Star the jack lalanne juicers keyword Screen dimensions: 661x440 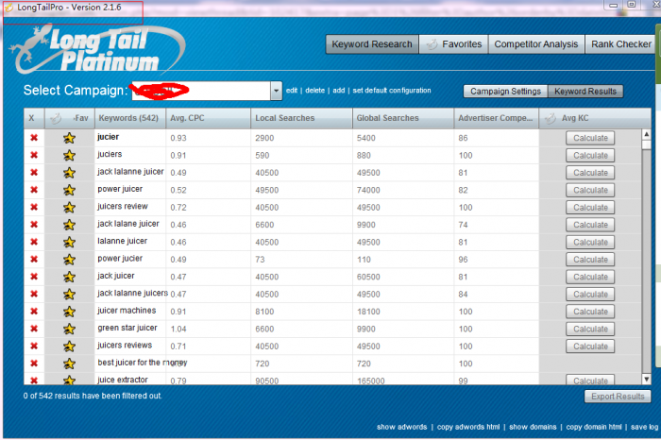pos(69,294)
